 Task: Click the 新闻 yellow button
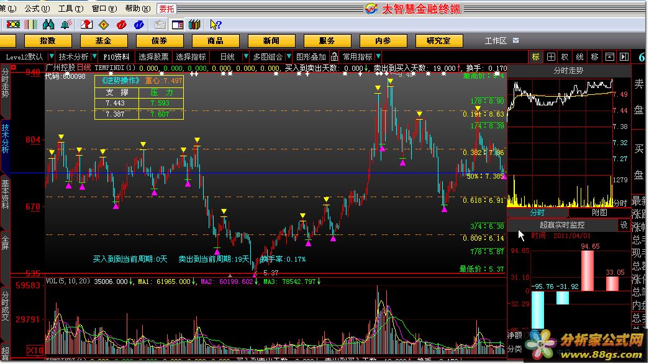pos(271,41)
